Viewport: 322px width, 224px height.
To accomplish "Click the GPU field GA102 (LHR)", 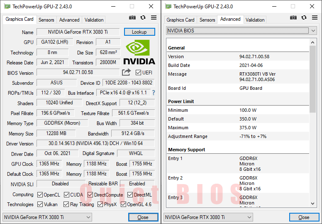I will pos(55,42).
